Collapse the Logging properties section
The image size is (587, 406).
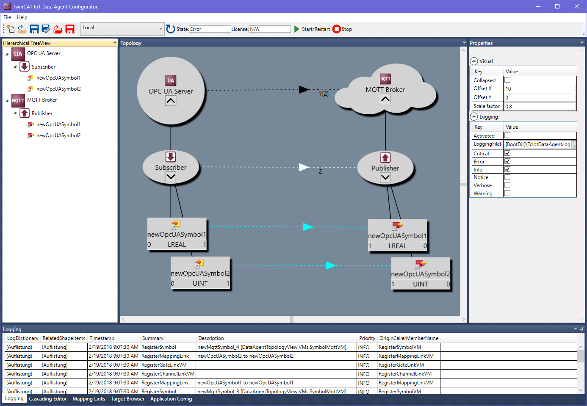pos(474,116)
